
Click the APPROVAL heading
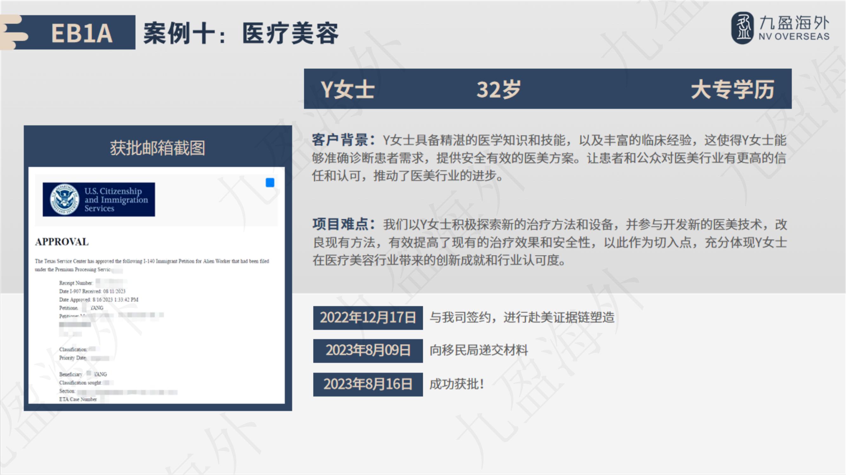click(x=62, y=242)
